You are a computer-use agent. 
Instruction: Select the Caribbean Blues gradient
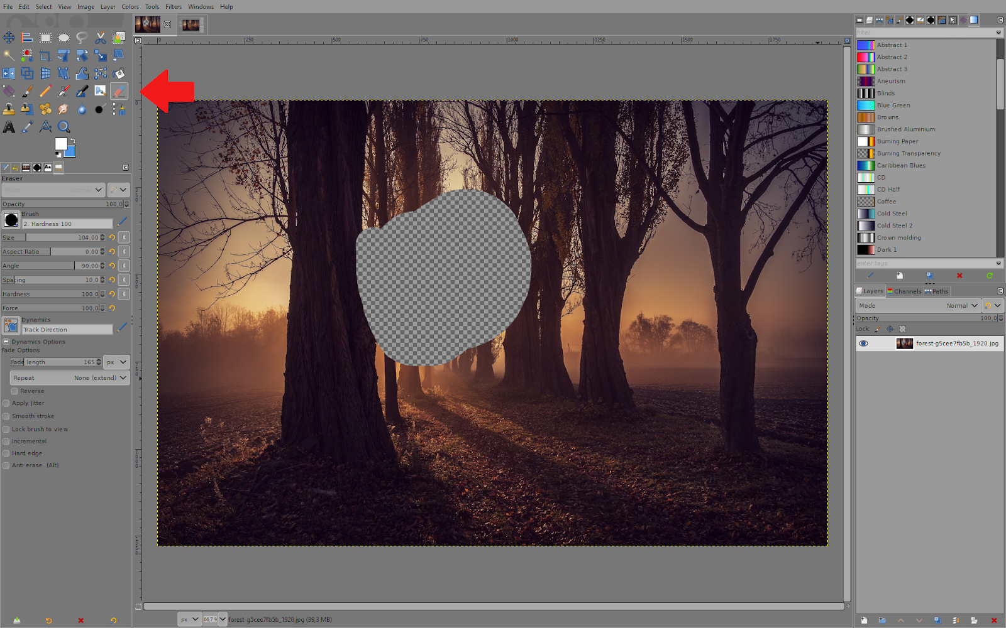tap(926, 166)
